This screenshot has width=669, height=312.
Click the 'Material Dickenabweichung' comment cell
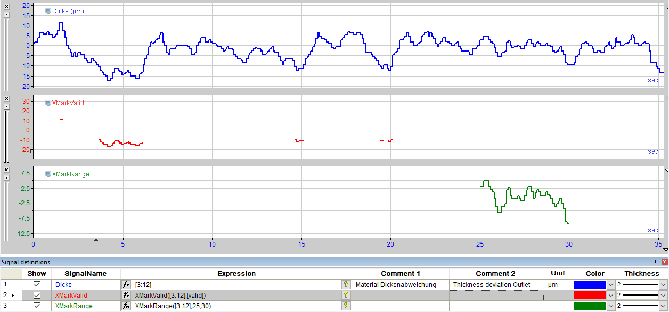(x=401, y=285)
